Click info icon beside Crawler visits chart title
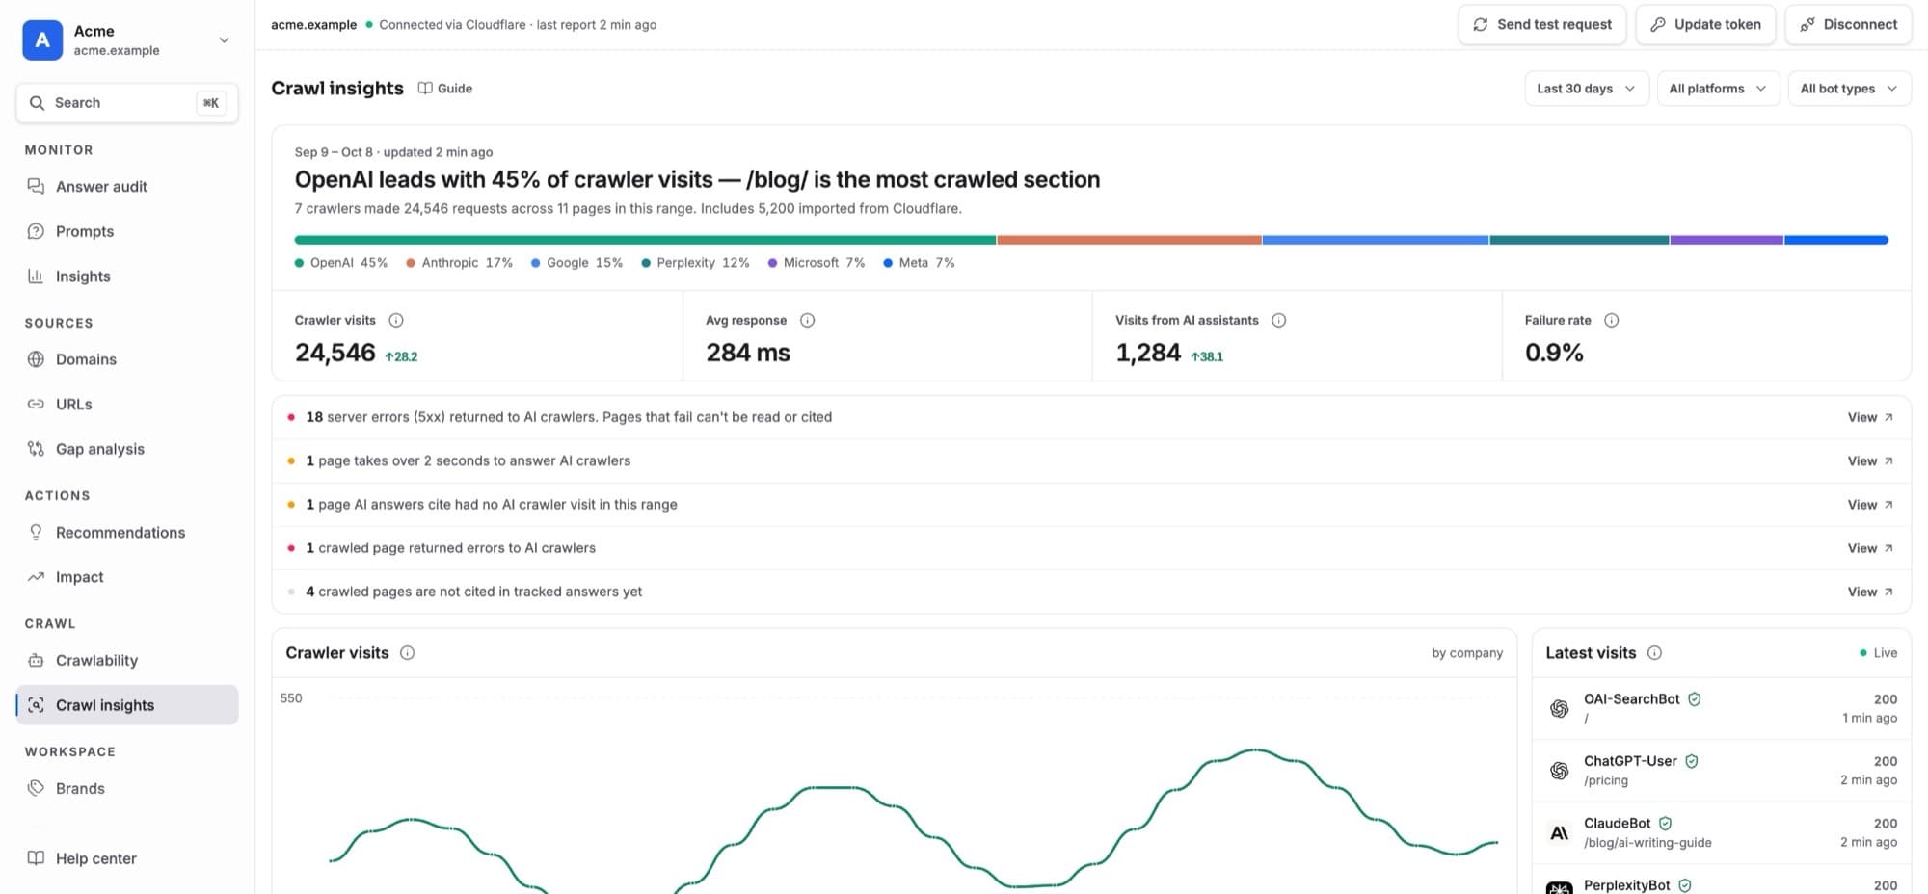This screenshot has width=1928, height=894. pyautogui.click(x=408, y=652)
